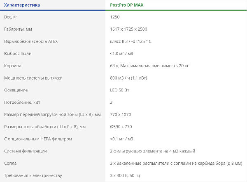Click the "Выброс пыли" row label
The width and height of the screenshot is (247, 182).
coord(18,54)
